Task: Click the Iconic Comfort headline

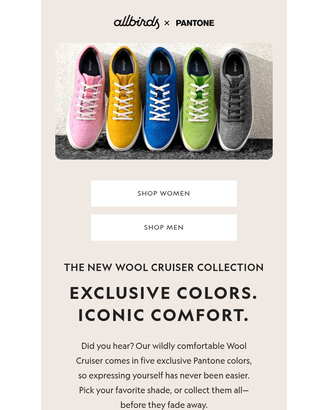Action: 164,315
